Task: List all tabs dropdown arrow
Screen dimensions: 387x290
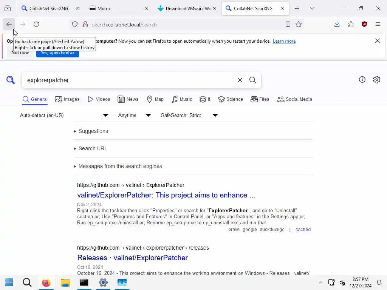Action: [x=312, y=8]
